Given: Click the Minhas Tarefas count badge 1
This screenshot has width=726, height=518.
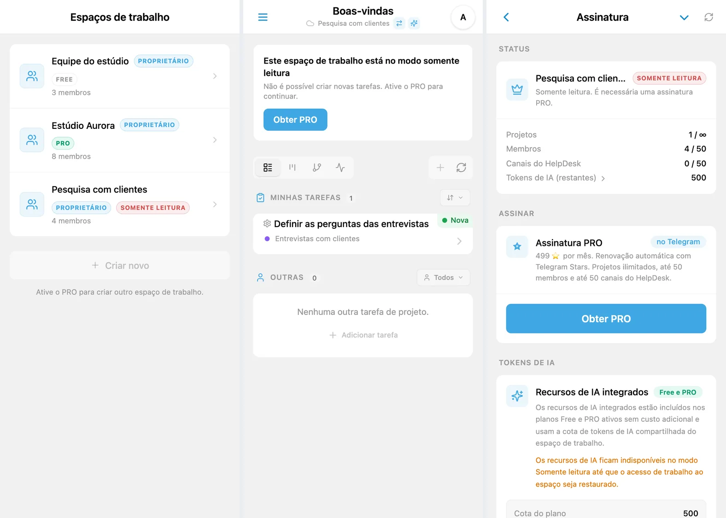Looking at the screenshot, I should tap(351, 198).
